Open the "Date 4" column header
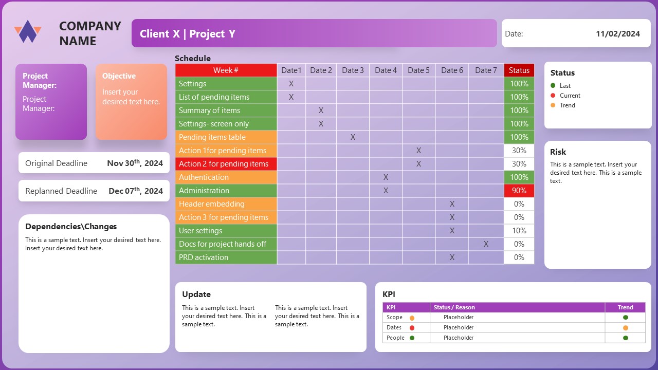Viewport: 658px width, 370px height. (386, 70)
